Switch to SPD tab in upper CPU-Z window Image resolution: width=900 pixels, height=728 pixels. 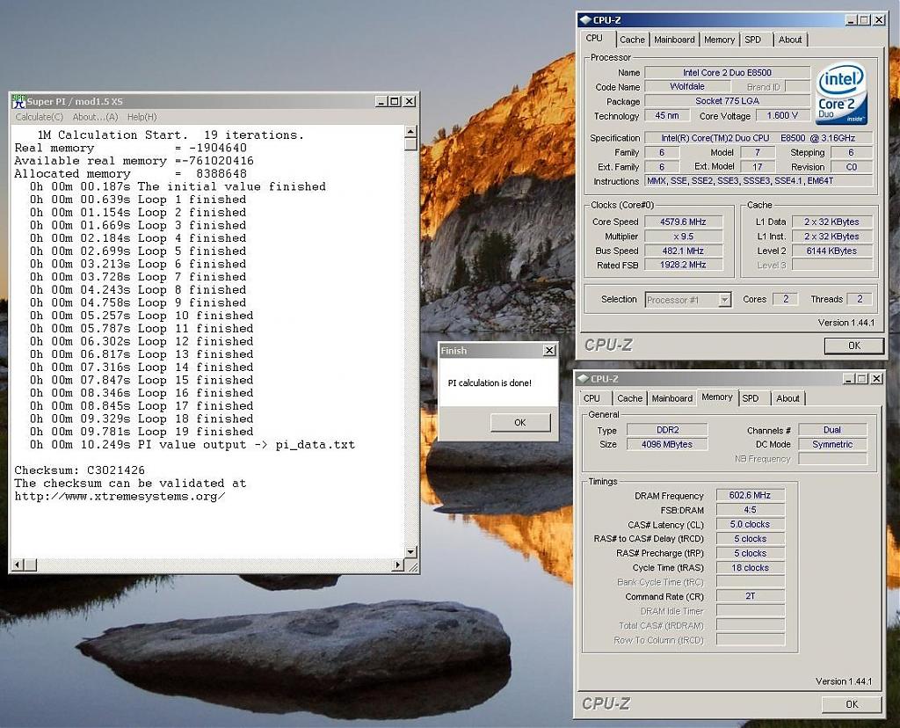point(752,40)
